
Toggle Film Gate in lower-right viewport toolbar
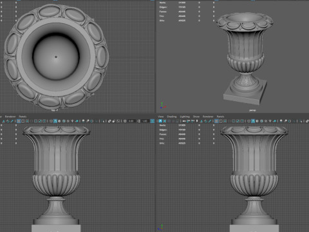[221, 121]
